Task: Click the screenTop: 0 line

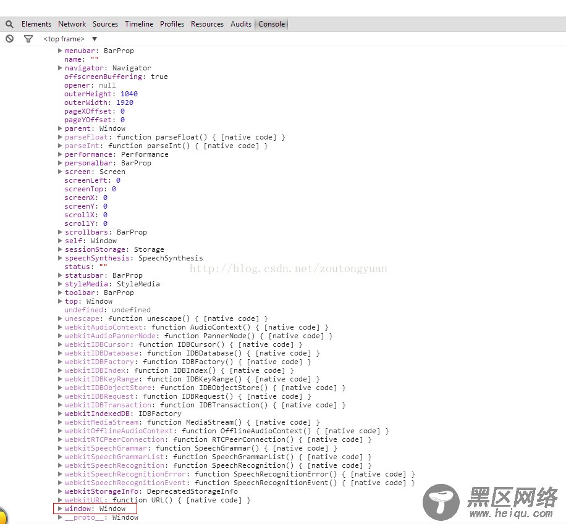Action: pyautogui.click(x=90, y=189)
